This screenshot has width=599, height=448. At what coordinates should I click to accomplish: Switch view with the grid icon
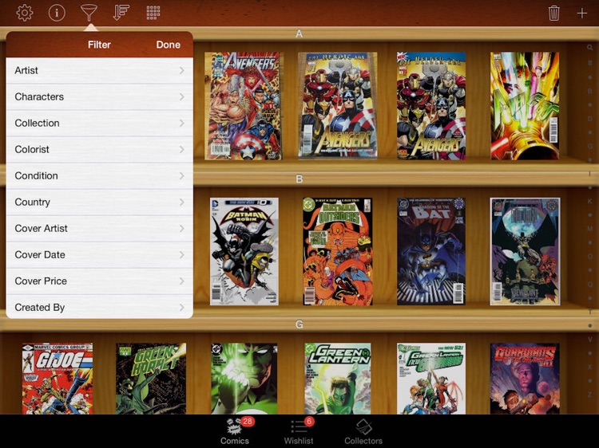pyautogui.click(x=153, y=13)
